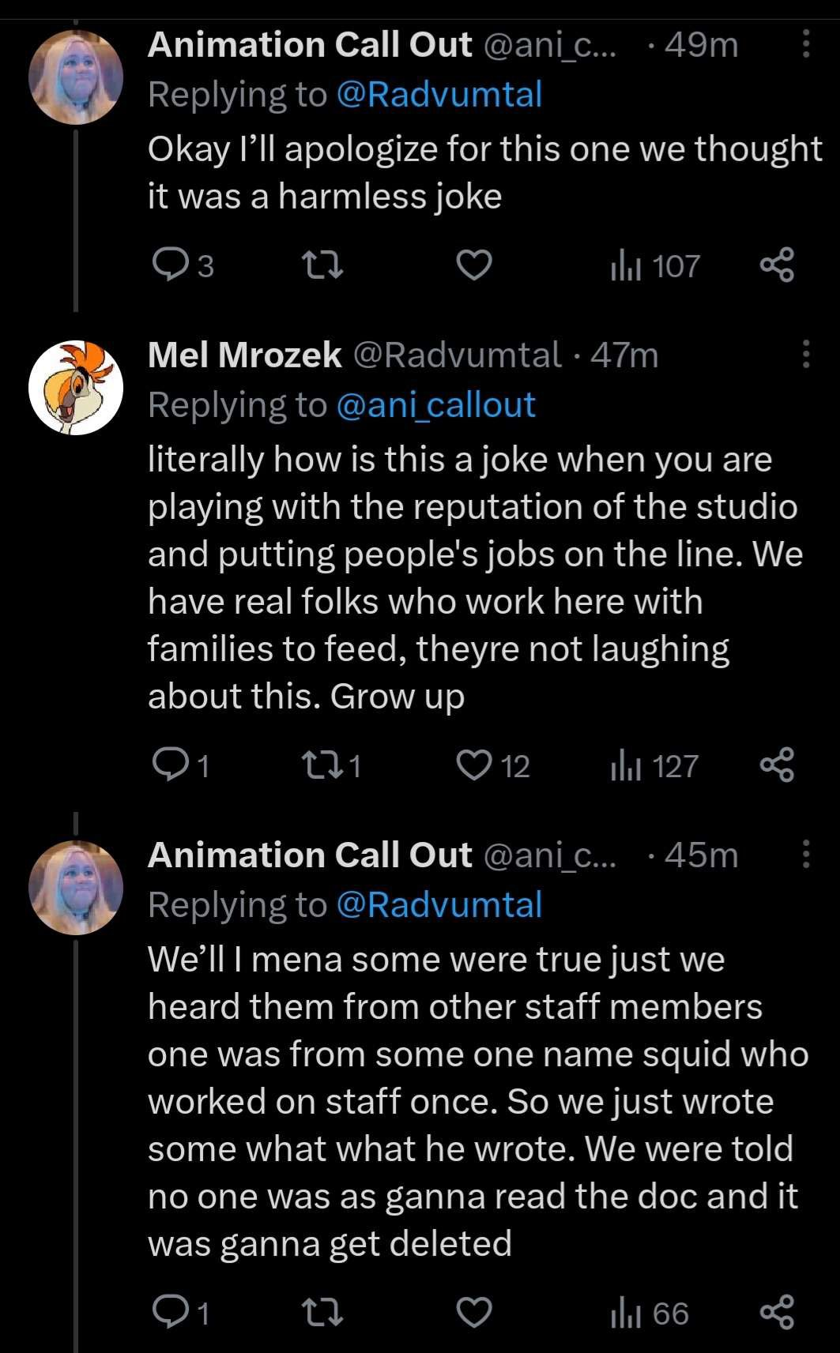The image size is (840, 1353).
Task: Open more options on the 49m tweet
Action: (806, 44)
